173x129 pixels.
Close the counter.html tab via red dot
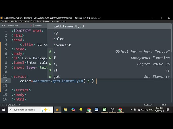[31, 26]
